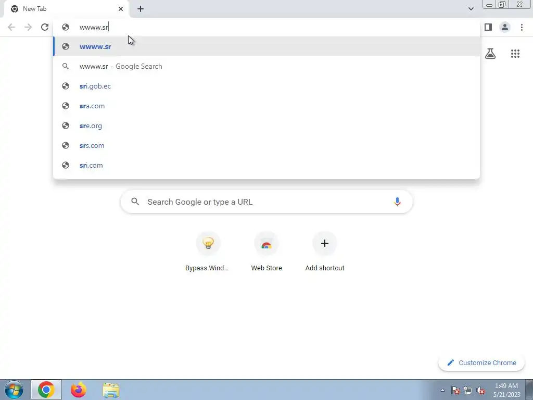Click the address bar containing wwww.sr
Image resolution: width=533 pixels, height=400 pixels.
[266, 27]
